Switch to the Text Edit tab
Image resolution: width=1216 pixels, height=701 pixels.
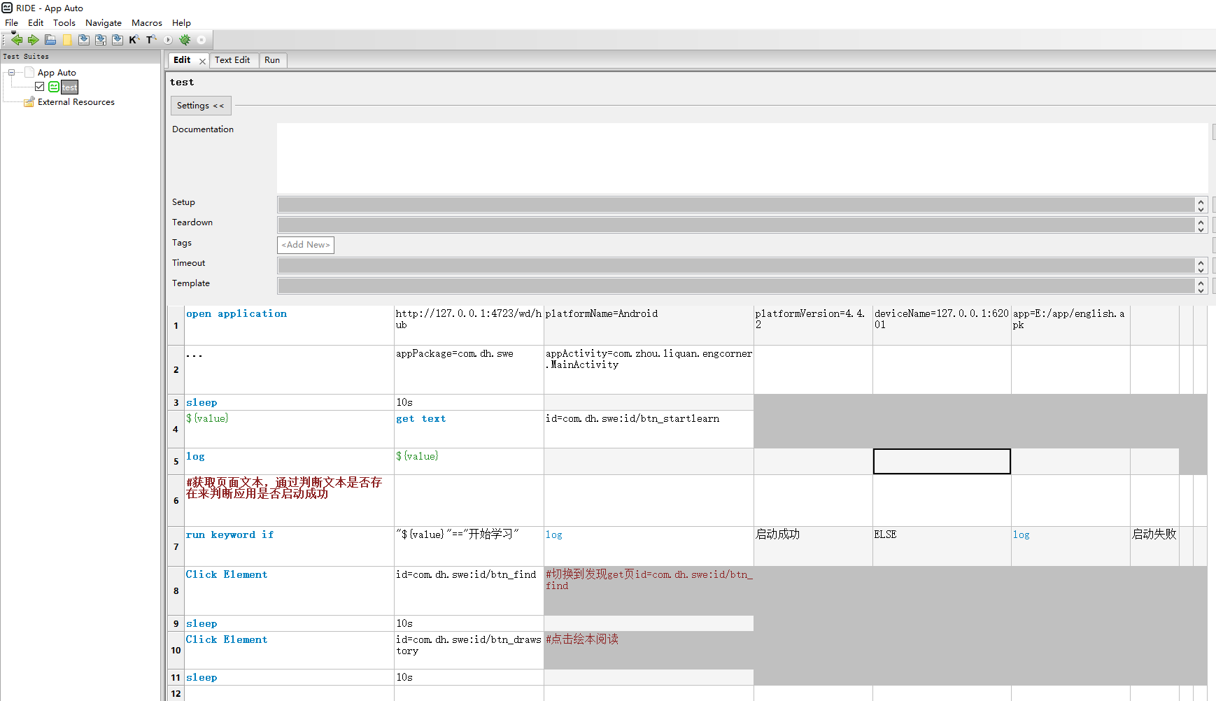pos(232,60)
